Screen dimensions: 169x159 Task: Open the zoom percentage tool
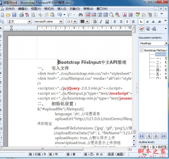(x=117, y=15)
